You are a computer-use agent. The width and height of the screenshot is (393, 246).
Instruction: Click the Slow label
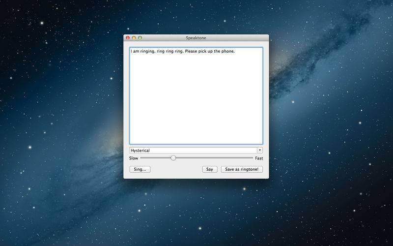134,158
